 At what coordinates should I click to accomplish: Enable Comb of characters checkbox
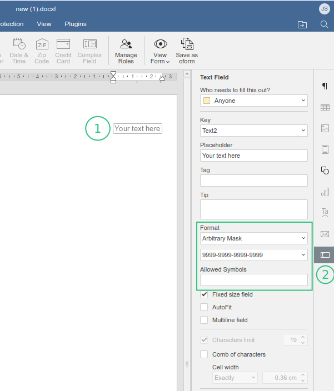[205, 354]
